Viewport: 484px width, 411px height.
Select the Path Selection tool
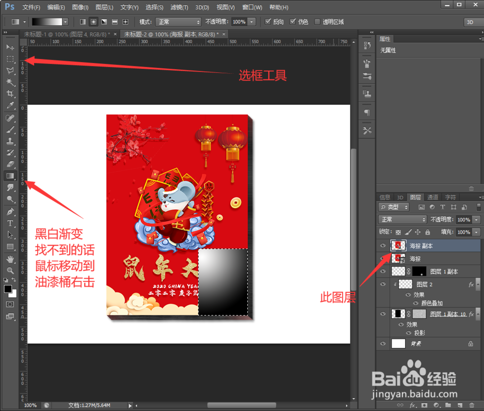[x=10, y=235]
